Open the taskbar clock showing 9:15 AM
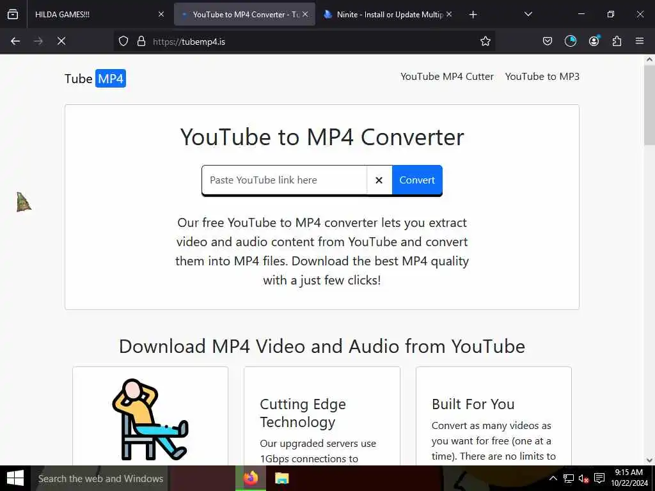The width and height of the screenshot is (655, 491). click(629, 478)
